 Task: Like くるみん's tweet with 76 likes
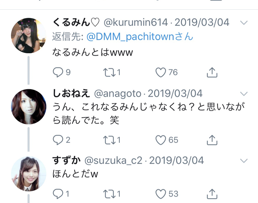[x=160, y=72]
